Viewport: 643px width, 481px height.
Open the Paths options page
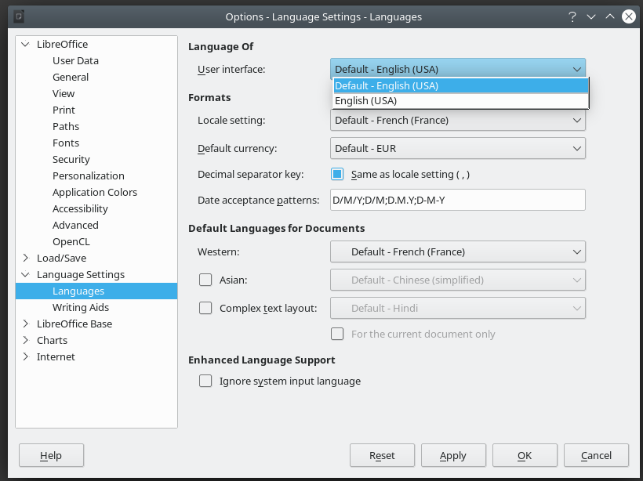[66, 126]
